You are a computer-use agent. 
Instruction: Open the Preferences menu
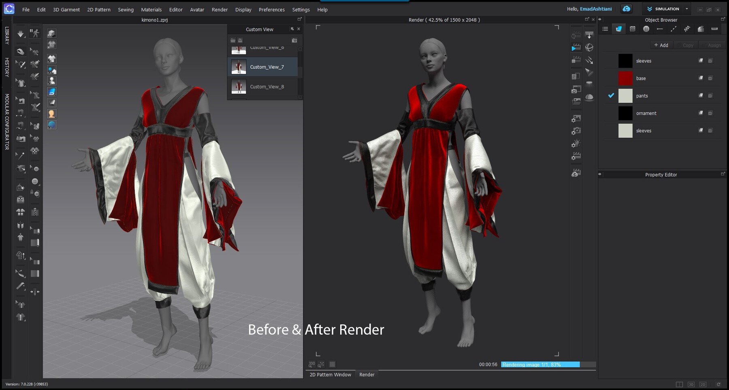[271, 9]
